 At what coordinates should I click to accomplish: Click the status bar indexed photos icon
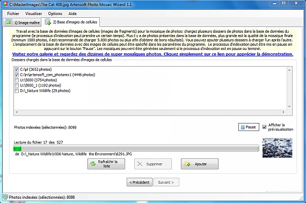pyautogui.click(x=5, y=197)
